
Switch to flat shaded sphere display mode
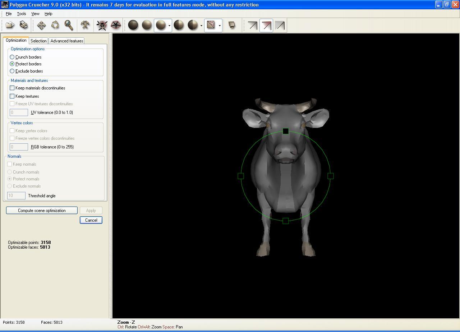[147, 25]
